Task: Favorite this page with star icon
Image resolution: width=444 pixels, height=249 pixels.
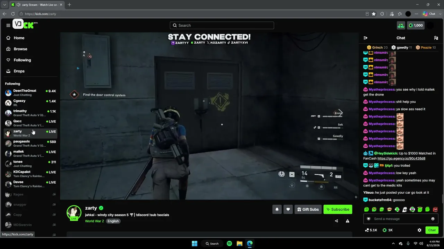Action: [374, 14]
